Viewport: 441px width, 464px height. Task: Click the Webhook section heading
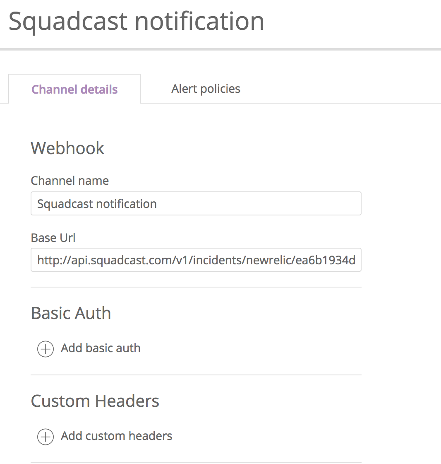67,148
